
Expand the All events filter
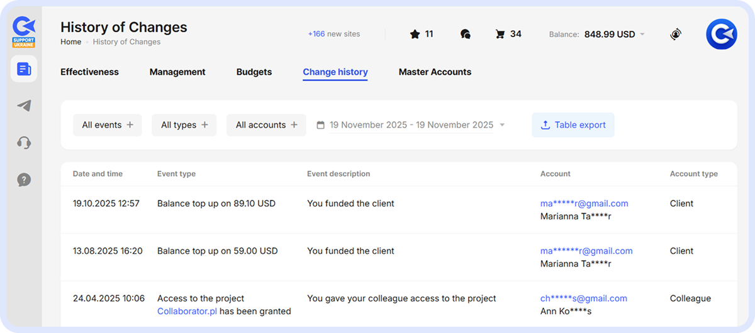(108, 125)
